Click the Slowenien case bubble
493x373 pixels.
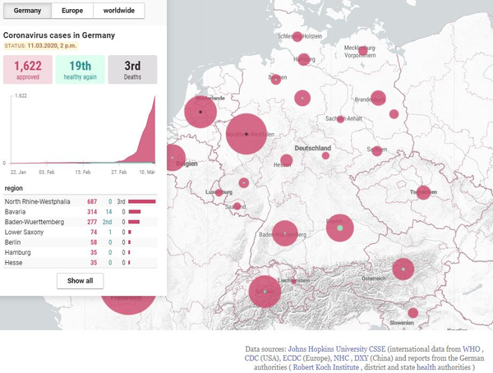413,313
